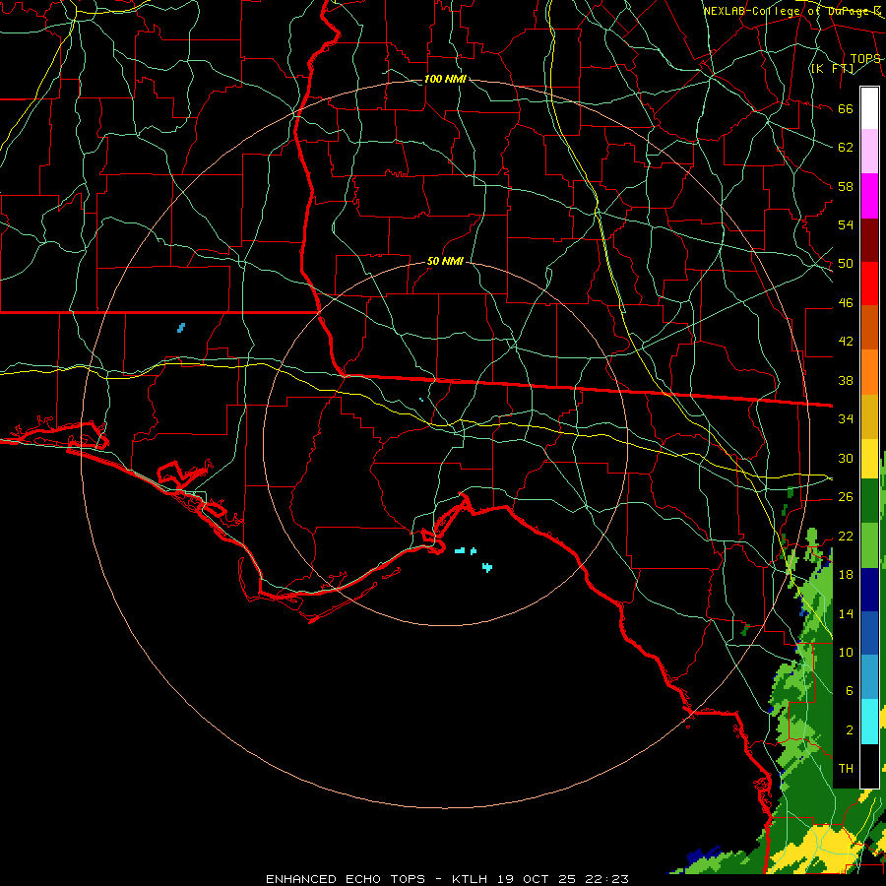Viewport: 886px width, 886px height.
Task: Click the dark red swatch near 50
Action: pos(869,241)
